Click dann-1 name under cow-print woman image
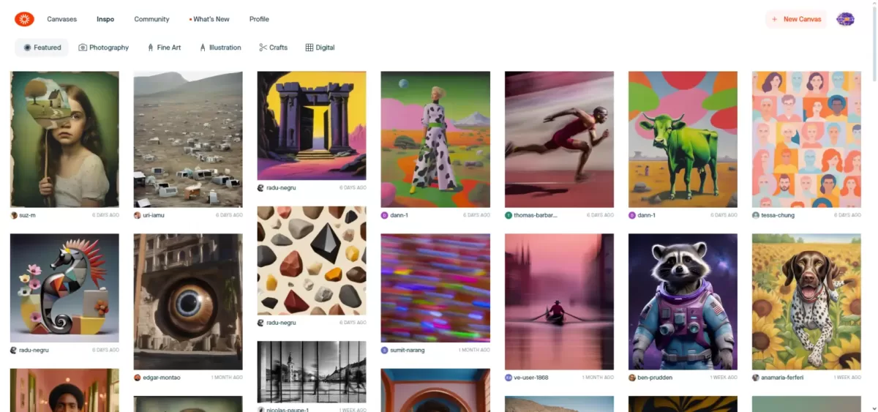 pyautogui.click(x=399, y=215)
